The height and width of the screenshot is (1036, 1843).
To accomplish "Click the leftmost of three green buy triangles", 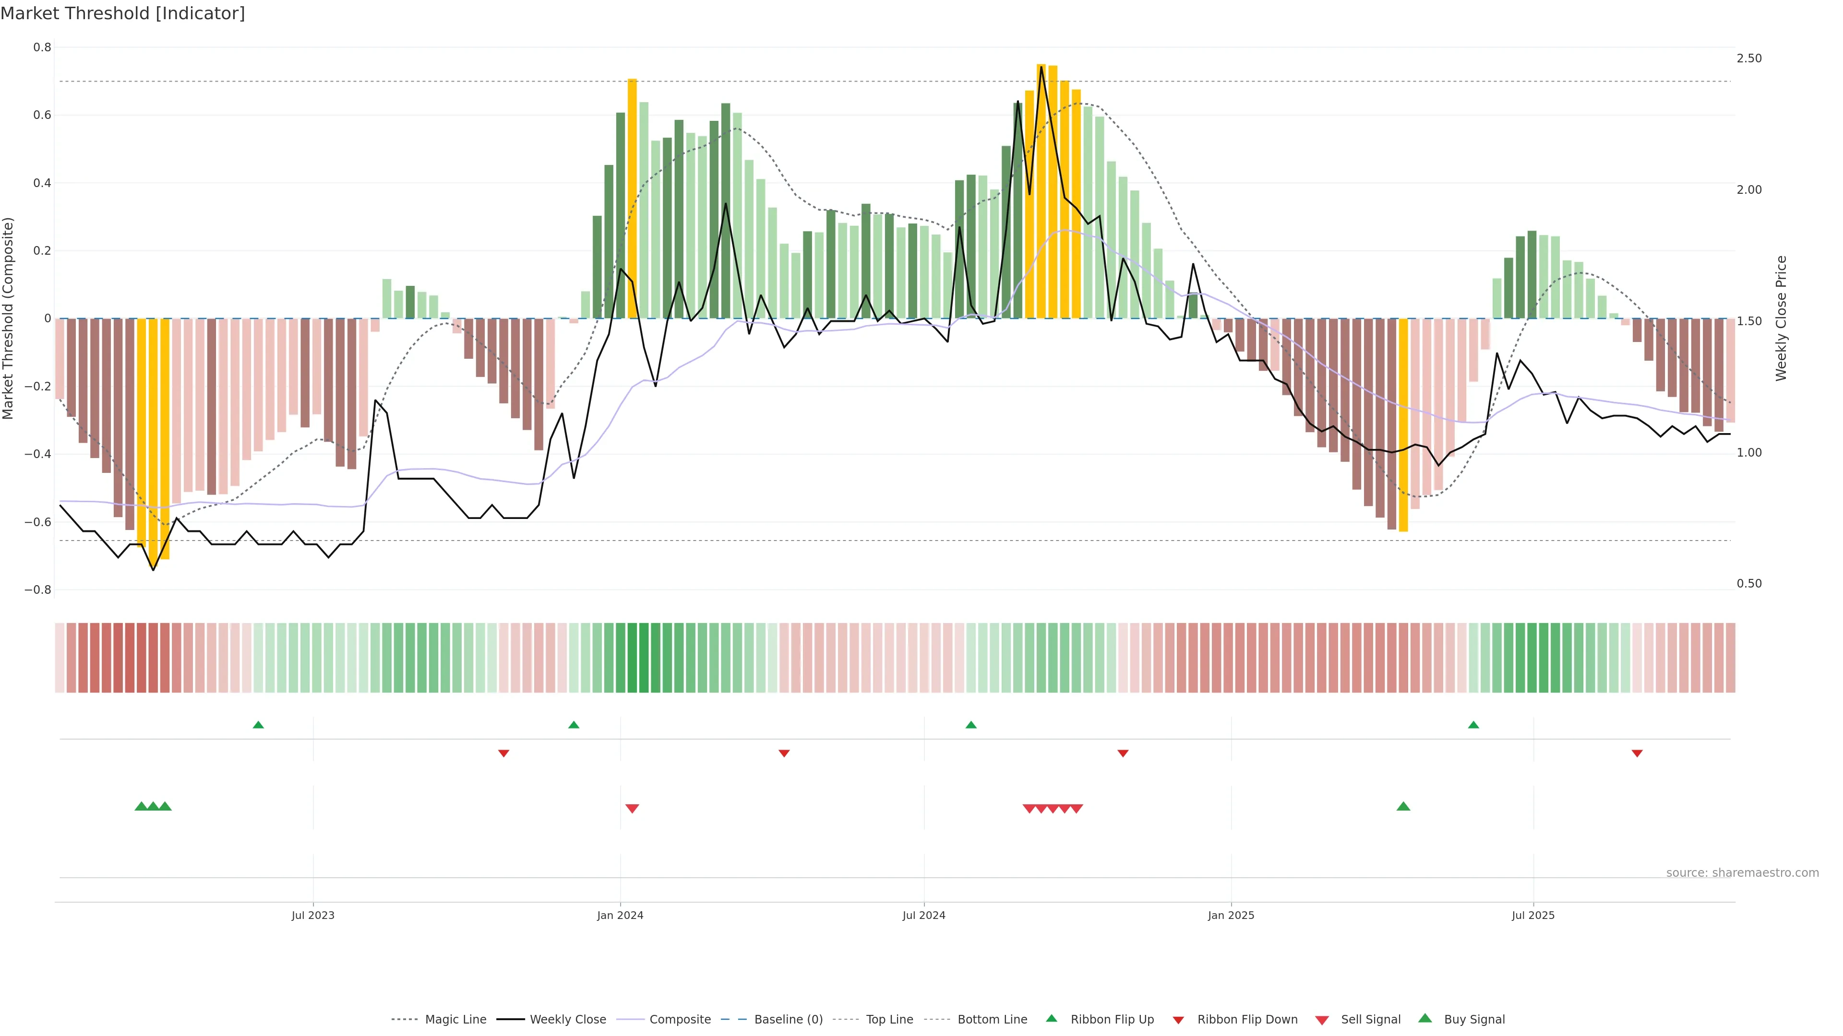I will 141,806.
